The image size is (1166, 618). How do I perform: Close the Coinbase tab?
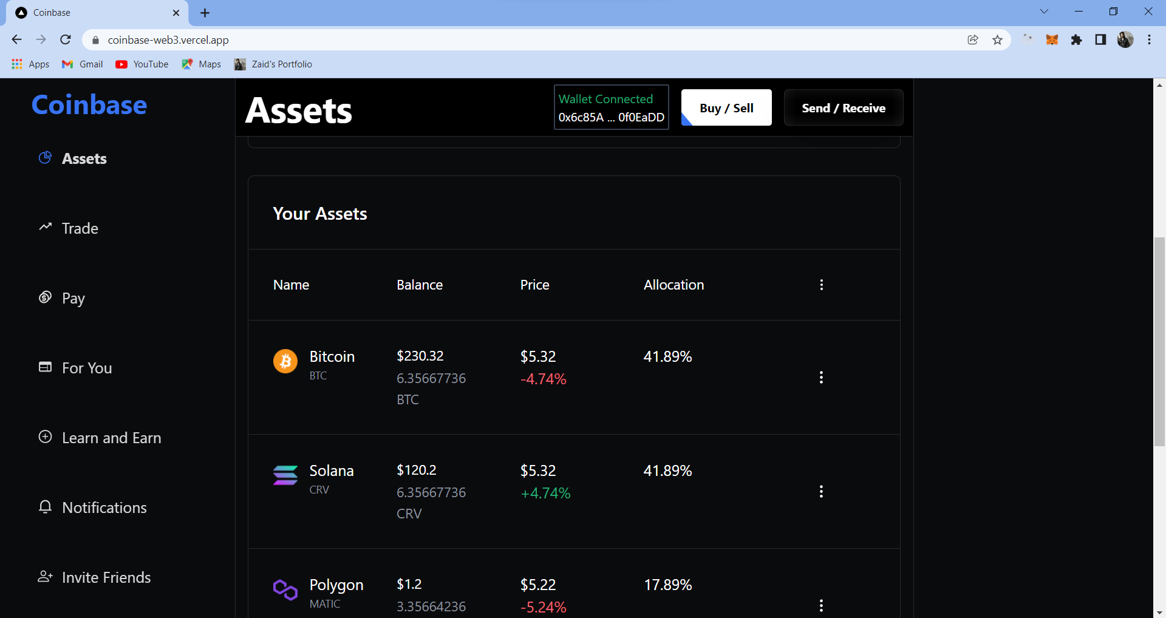coord(176,13)
